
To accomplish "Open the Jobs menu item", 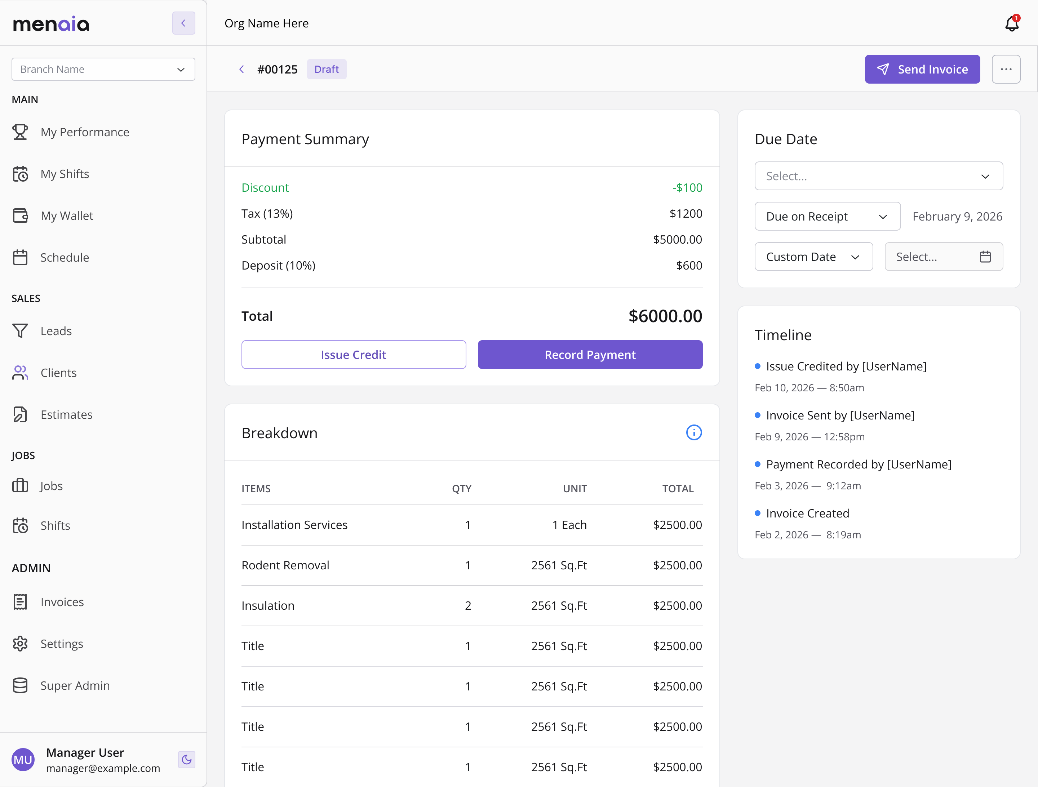I will (51, 485).
